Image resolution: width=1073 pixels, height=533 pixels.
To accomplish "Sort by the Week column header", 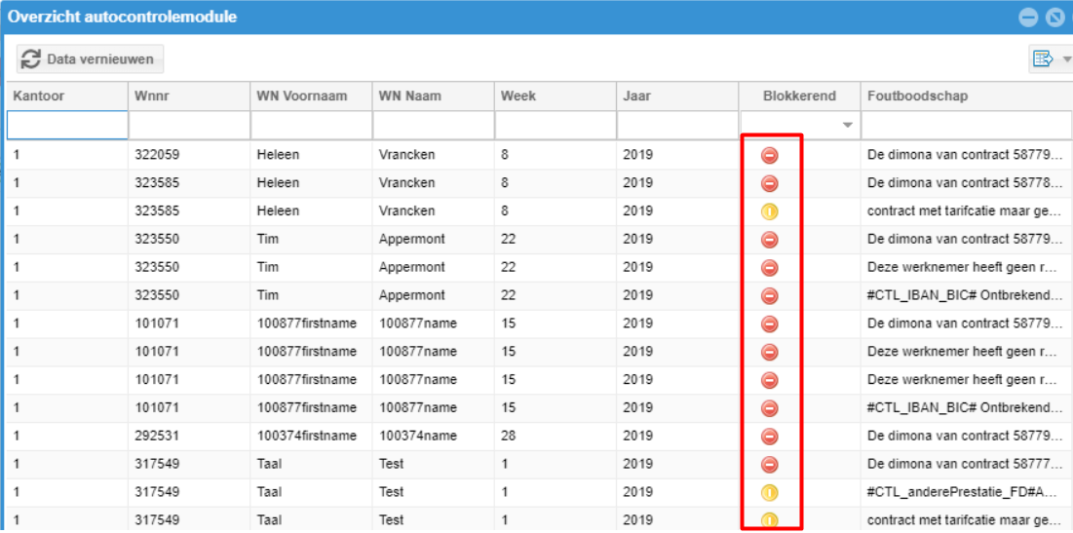I will click(x=555, y=95).
